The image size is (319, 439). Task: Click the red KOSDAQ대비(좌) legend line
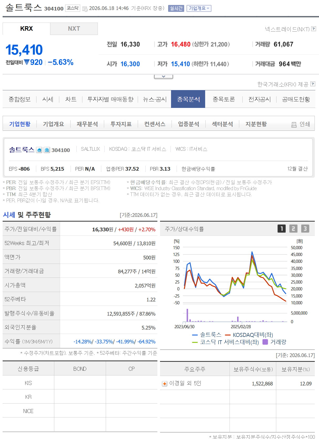pyautogui.click(x=228, y=335)
